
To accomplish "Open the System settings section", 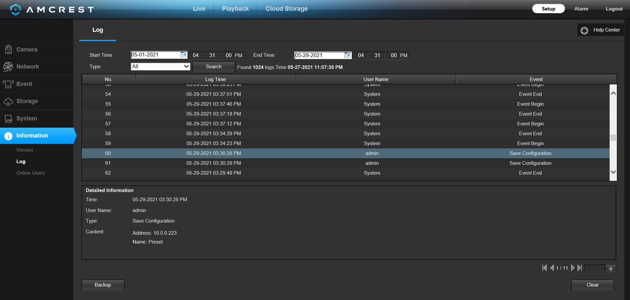I will (x=36, y=118).
